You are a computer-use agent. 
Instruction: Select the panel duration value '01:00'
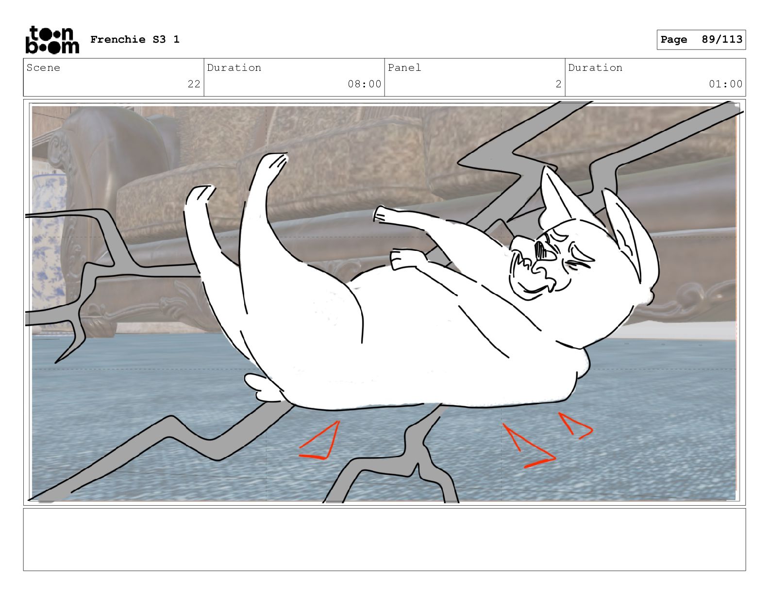(726, 84)
